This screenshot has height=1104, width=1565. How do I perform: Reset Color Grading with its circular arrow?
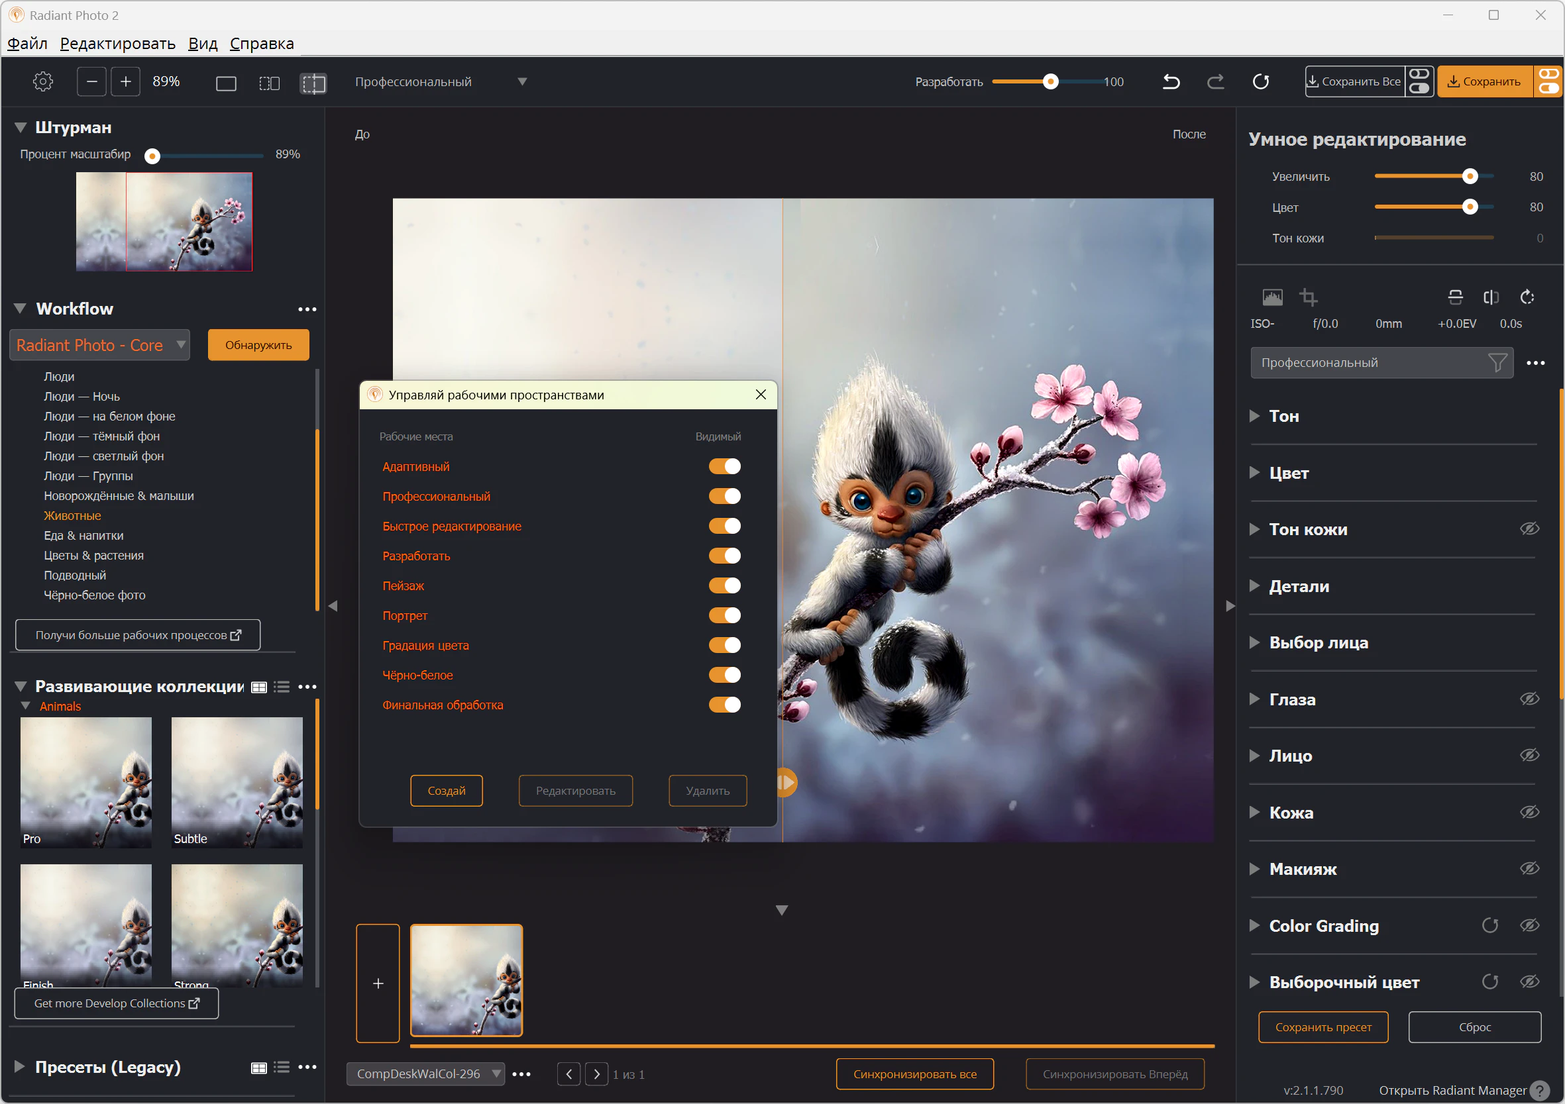(x=1489, y=925)
